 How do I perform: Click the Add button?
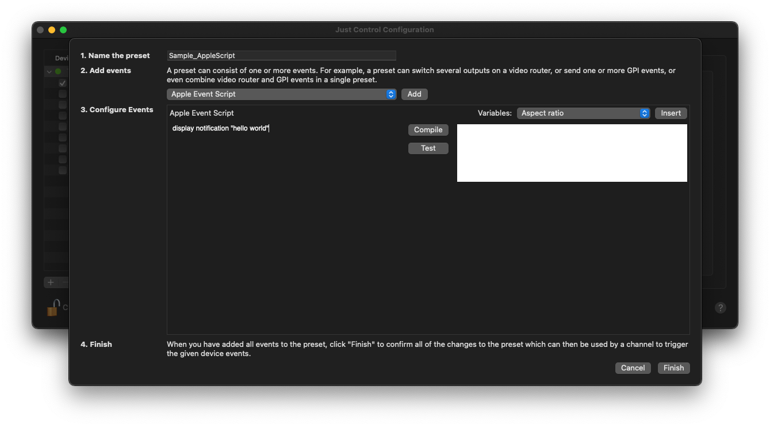pyautogui.click(x=414, y=94)
